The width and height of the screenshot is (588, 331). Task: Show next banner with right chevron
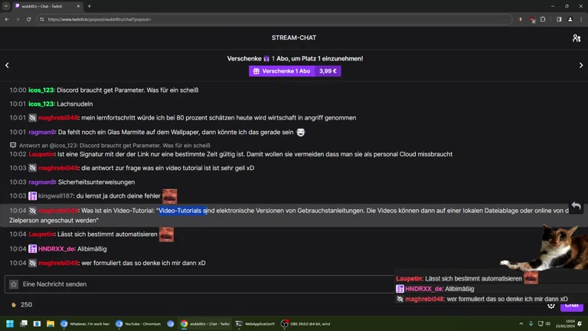[581, 65]
